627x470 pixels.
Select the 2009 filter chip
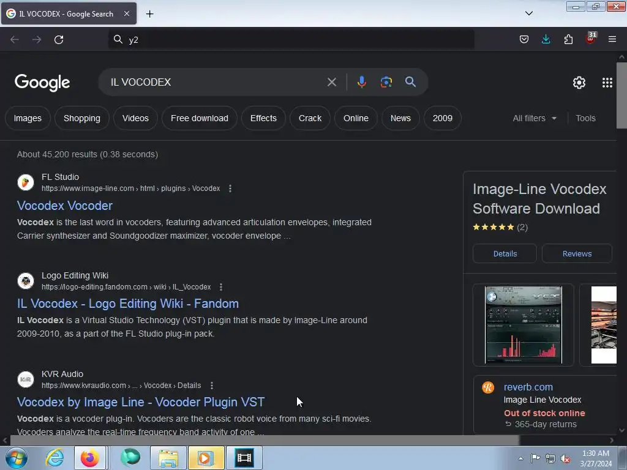tap(443, 118)
